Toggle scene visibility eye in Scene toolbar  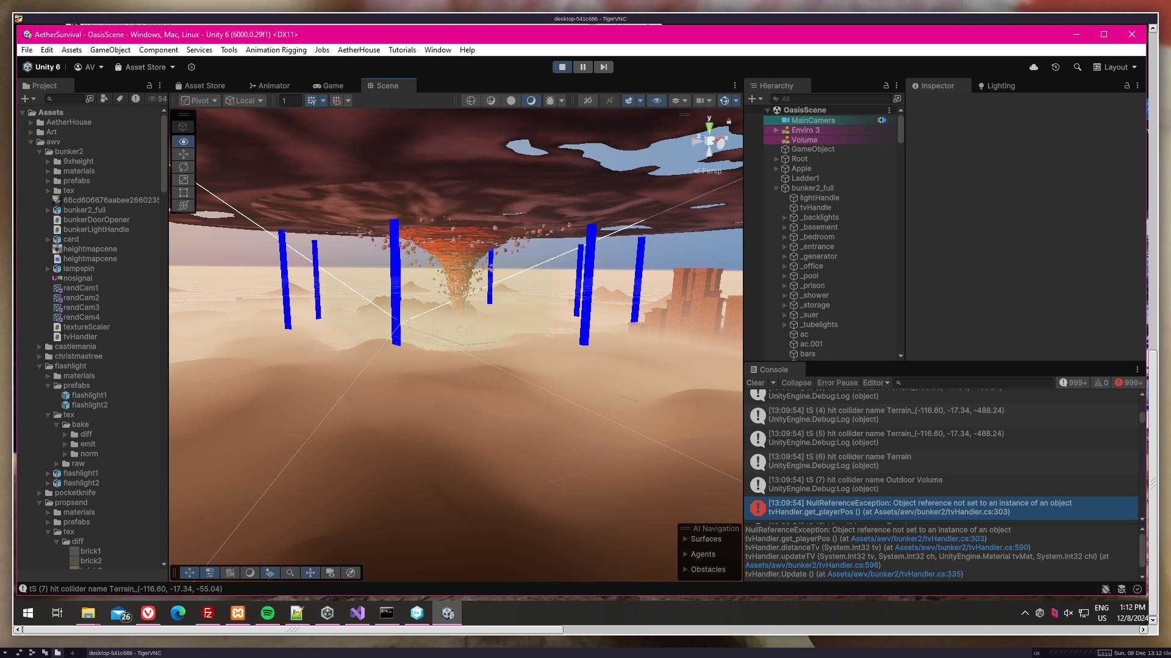[656, 101]
